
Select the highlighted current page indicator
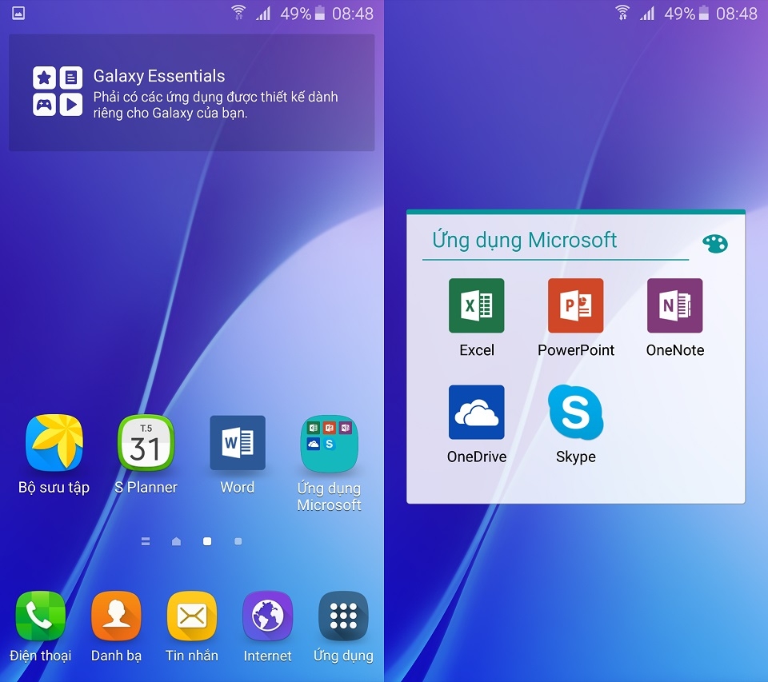pyautogui.click(x=207, y=541)
